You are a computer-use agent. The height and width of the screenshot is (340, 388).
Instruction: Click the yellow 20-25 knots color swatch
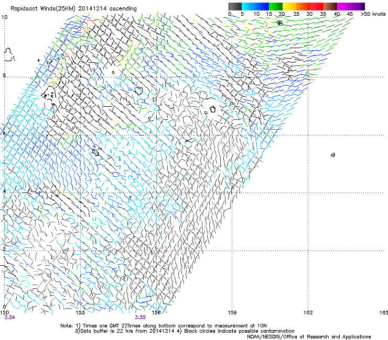(289, 6)
